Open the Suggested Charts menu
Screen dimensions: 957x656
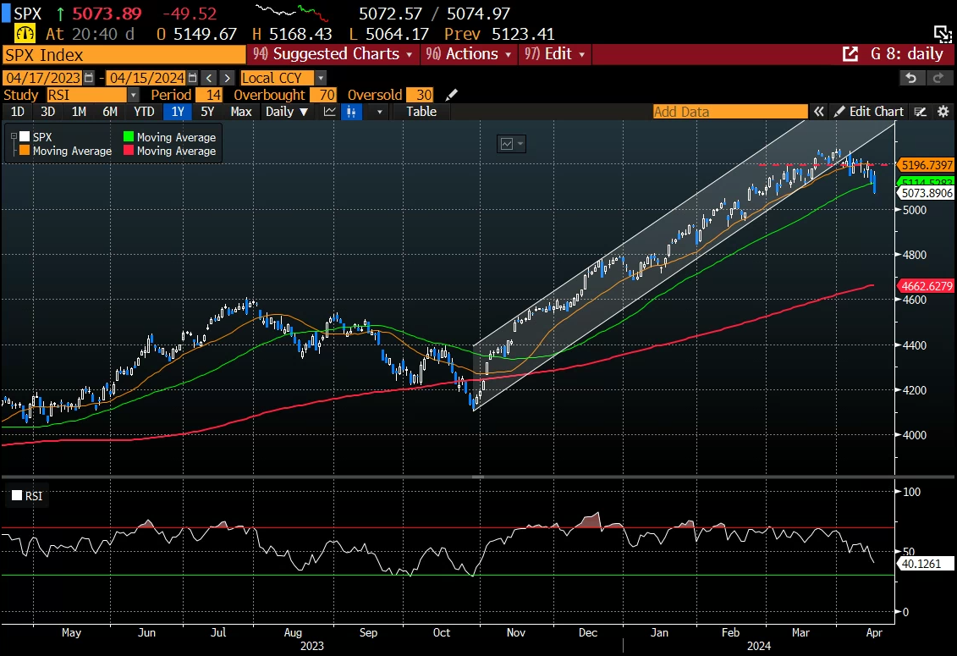tap(333, 54)
